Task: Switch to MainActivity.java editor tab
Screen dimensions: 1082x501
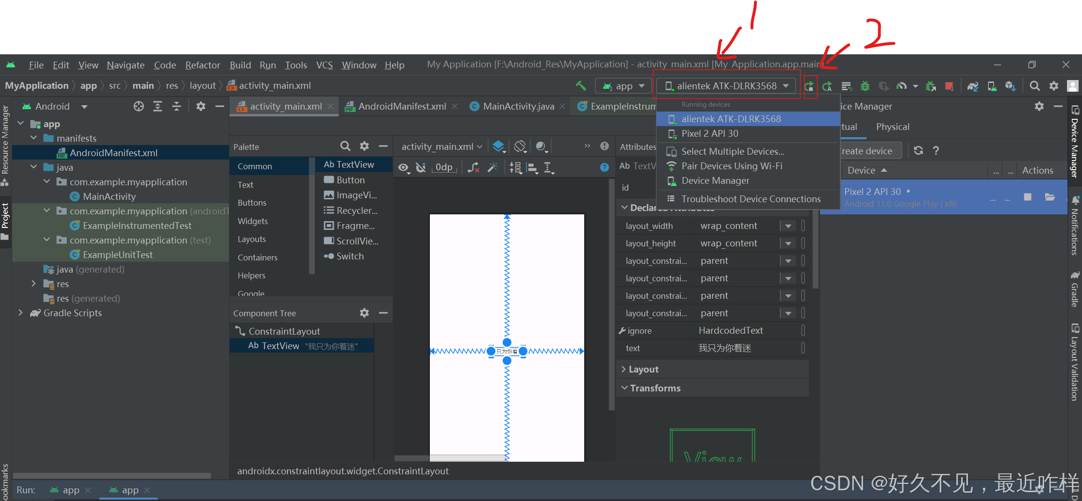Action: [x=518, y=106]
